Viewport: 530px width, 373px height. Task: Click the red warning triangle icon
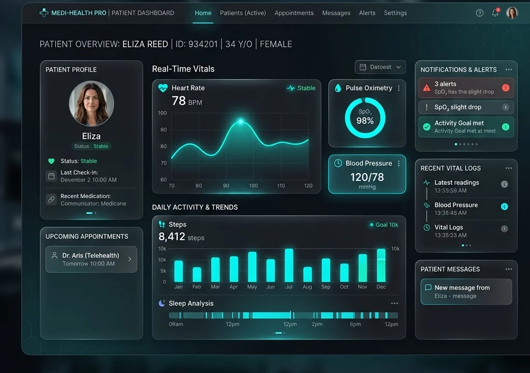click(x=426, y=88)
